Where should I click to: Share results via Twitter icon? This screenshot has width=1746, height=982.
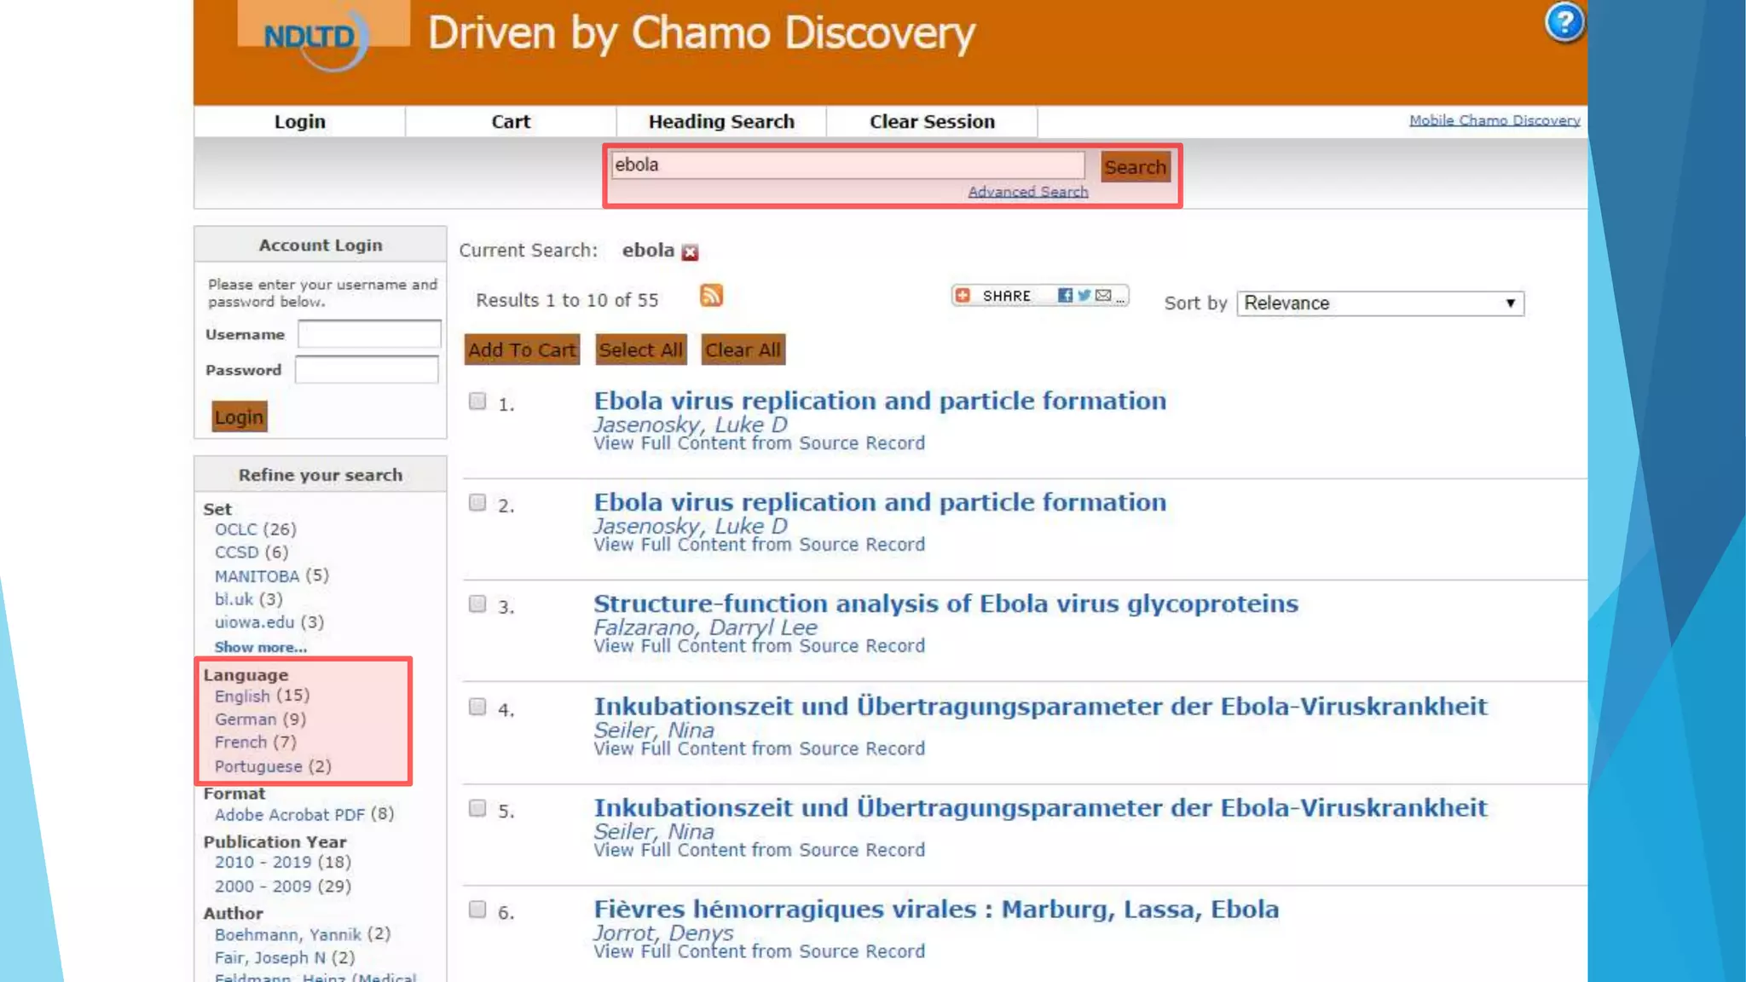[x=1084, y=296]
